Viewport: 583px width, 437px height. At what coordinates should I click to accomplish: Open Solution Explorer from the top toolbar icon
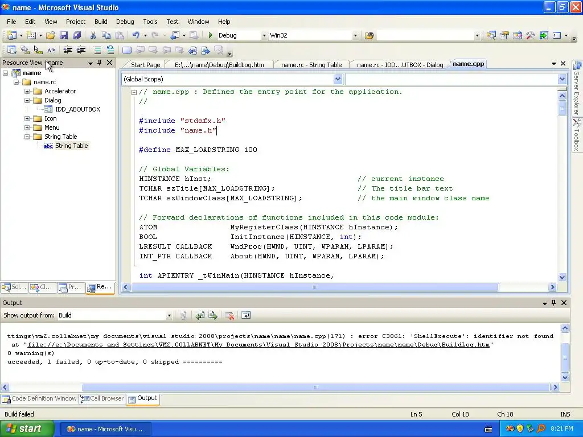click(x=491, y=35)
